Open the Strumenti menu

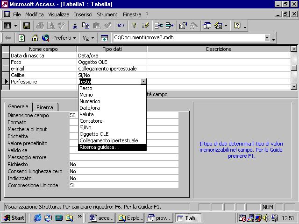[107, 14]
